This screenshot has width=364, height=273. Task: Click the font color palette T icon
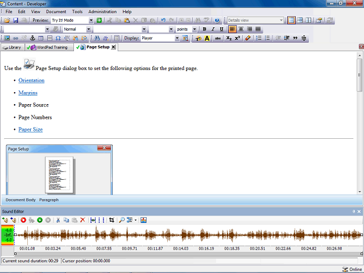198,38
